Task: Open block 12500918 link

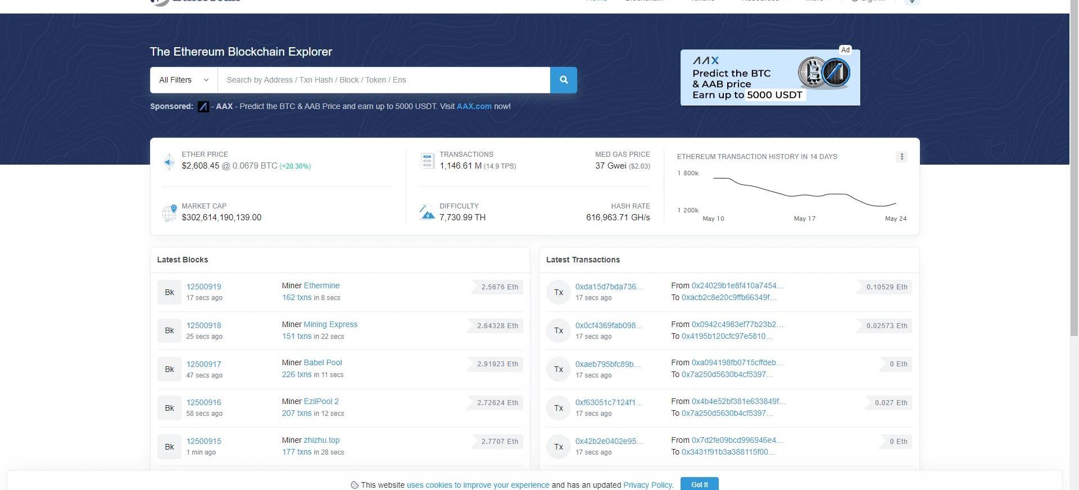Action: tap(203, 325)
